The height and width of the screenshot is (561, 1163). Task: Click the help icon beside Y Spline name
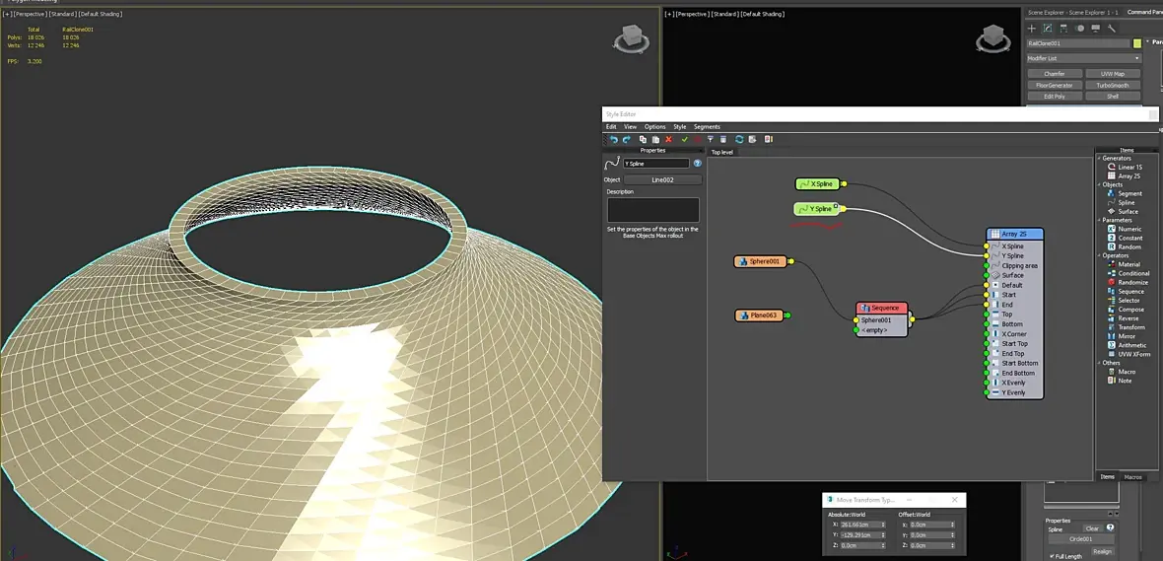coord(698,164)
